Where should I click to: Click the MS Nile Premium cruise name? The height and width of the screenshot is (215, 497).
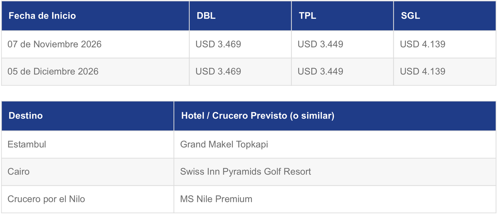point(216,199)
